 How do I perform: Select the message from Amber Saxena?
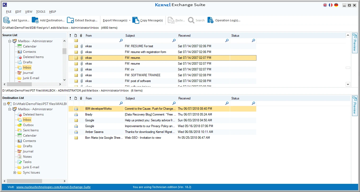tap(162, 132)
